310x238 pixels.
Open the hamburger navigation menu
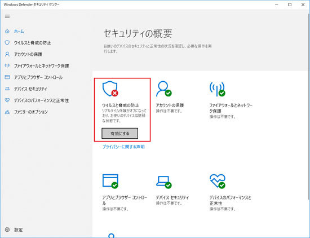(7, 16)
